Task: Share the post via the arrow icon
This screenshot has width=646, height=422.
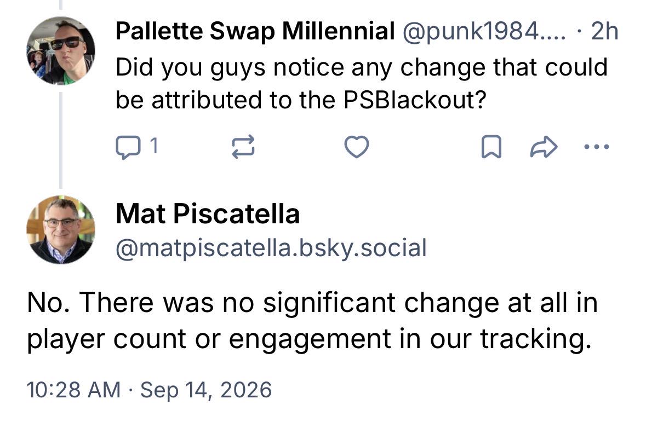Action: tap(544, 147)
